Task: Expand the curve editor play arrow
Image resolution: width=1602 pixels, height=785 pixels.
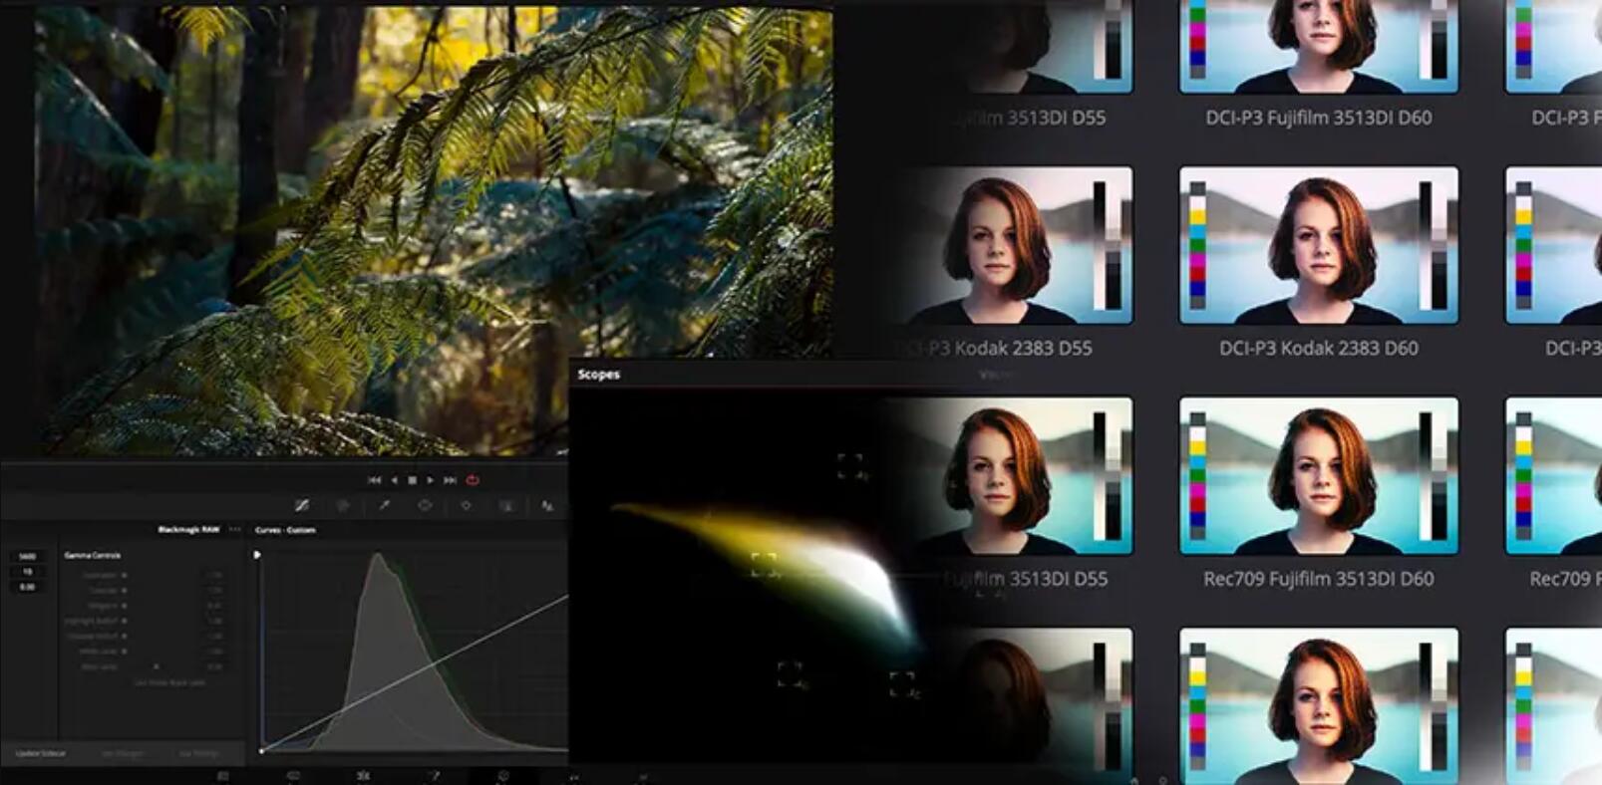Action: tap(257, 555)
